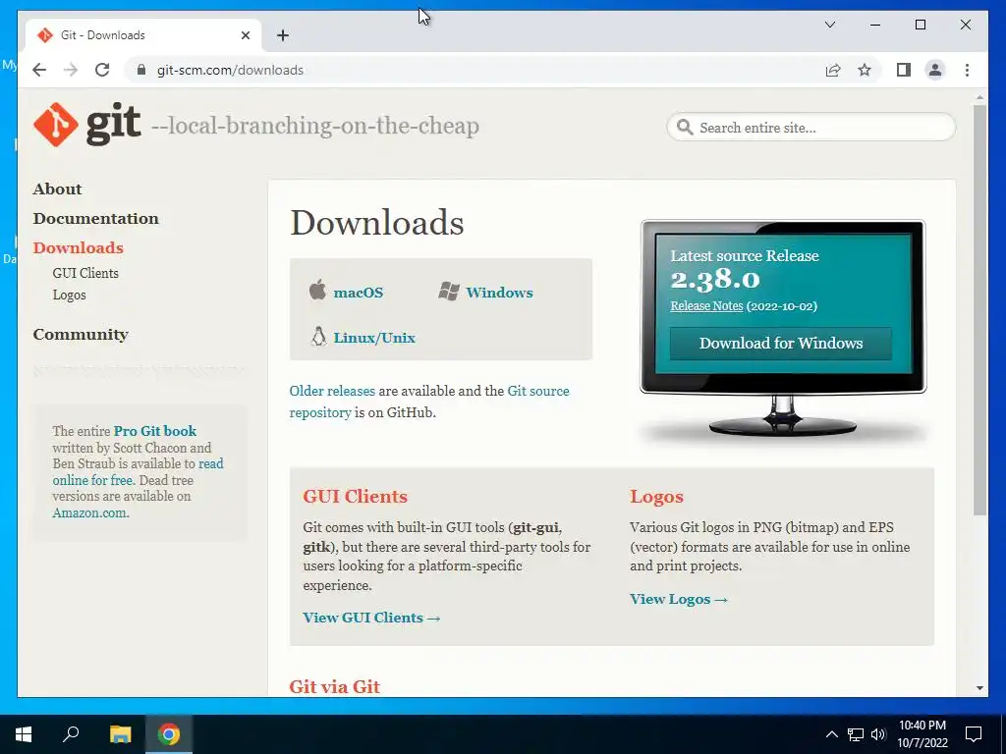
Task: Open a new tab with the plus button
Action: [x=283, y=35]
